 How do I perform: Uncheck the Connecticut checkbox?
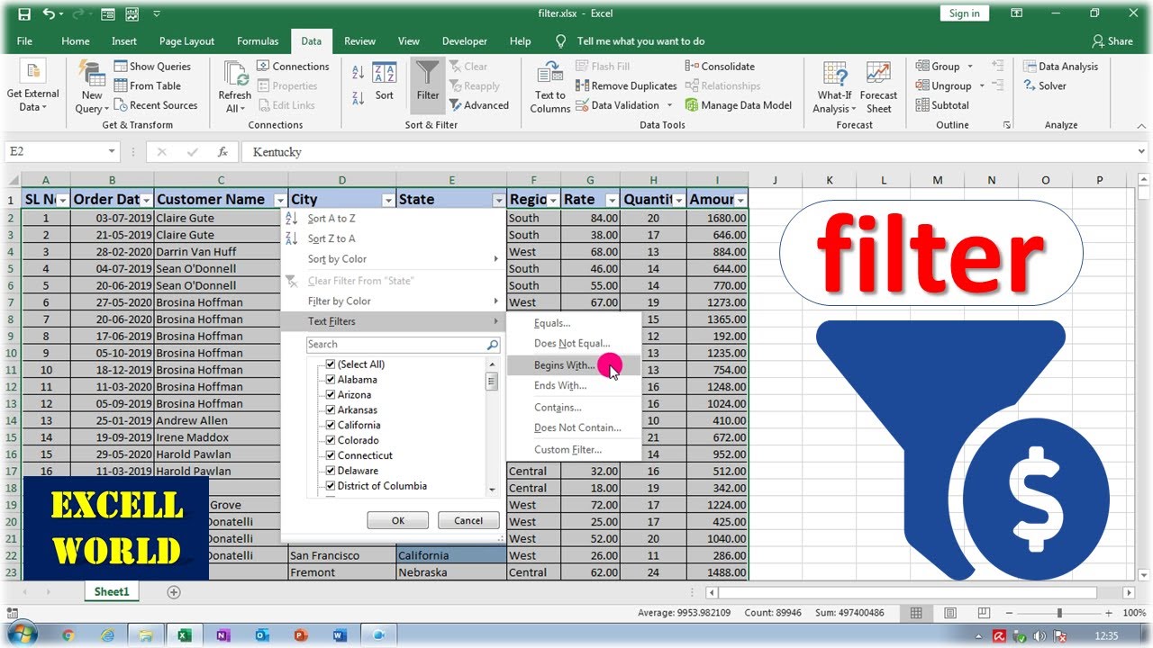point(331,455)
